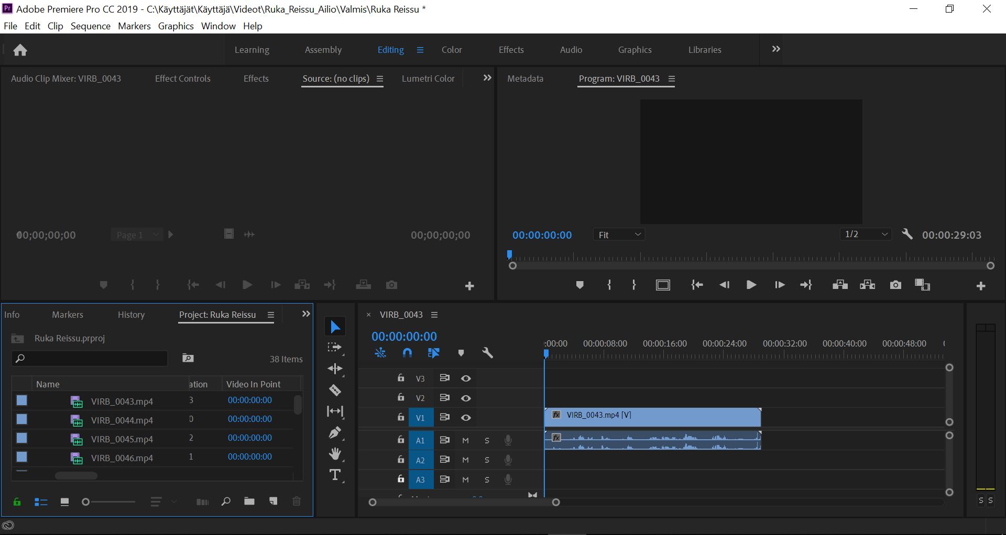The image size is (1006, 535).
Task: Click Extract button in Program monitor
Action: [867, 285]
